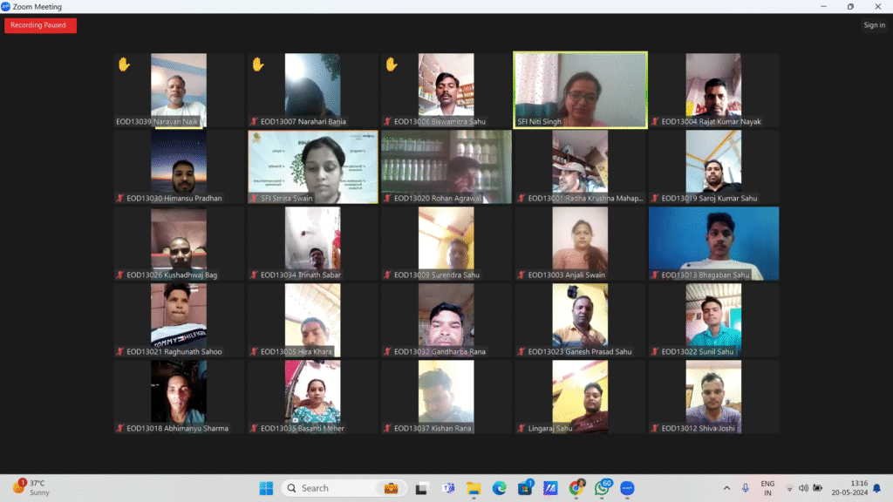
Task: Select SFI Niti Singh's video tile
Action: pos(580,90)
